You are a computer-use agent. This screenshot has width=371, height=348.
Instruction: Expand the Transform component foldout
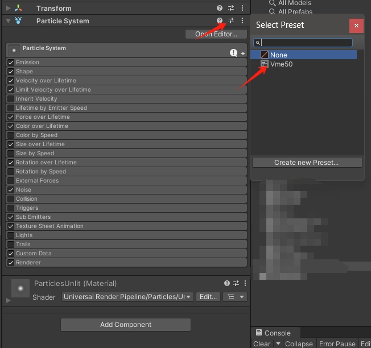click(8, 9)
